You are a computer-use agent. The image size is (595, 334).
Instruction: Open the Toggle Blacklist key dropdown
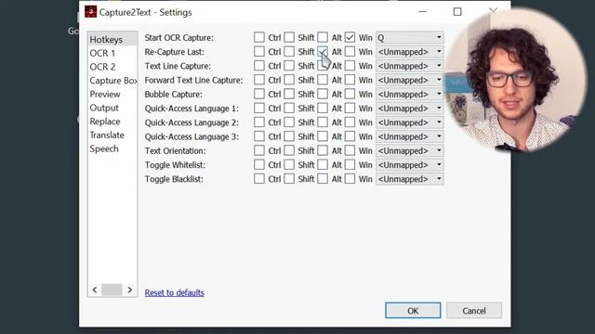point(410,179)
